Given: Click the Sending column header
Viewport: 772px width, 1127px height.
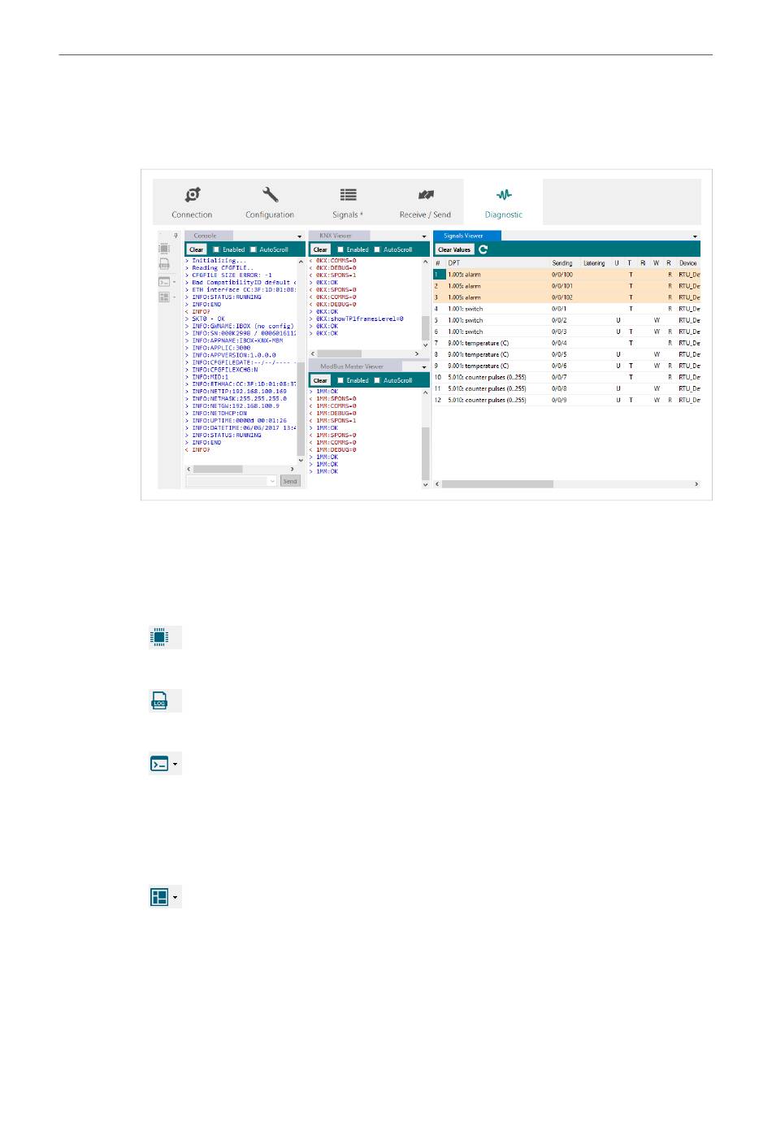Looking at the screenshot, I should click(562, 263).
